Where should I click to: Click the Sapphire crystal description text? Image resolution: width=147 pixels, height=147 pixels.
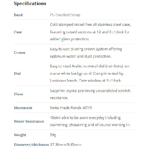coord(90,94)
